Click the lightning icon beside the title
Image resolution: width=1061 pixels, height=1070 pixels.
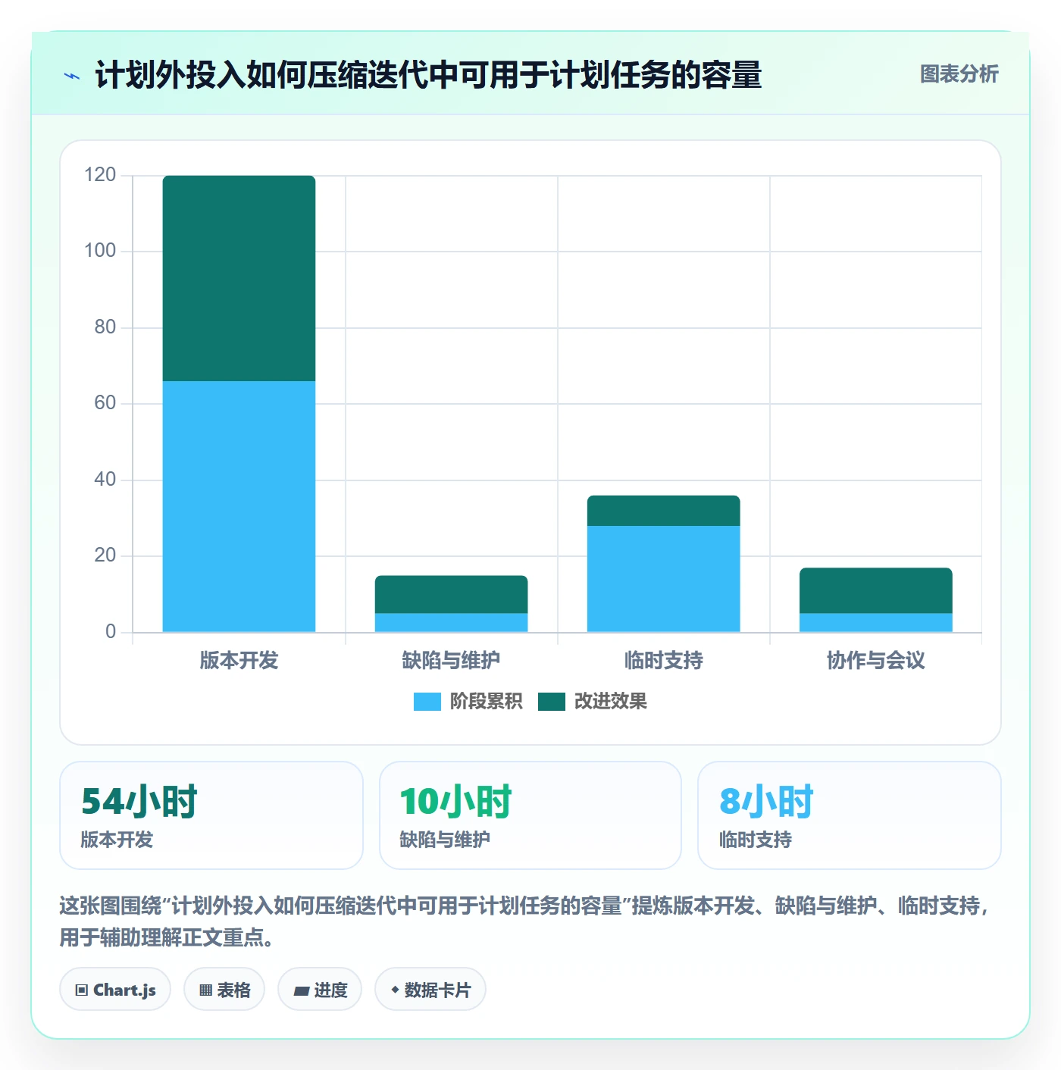(x=72, y=76)
